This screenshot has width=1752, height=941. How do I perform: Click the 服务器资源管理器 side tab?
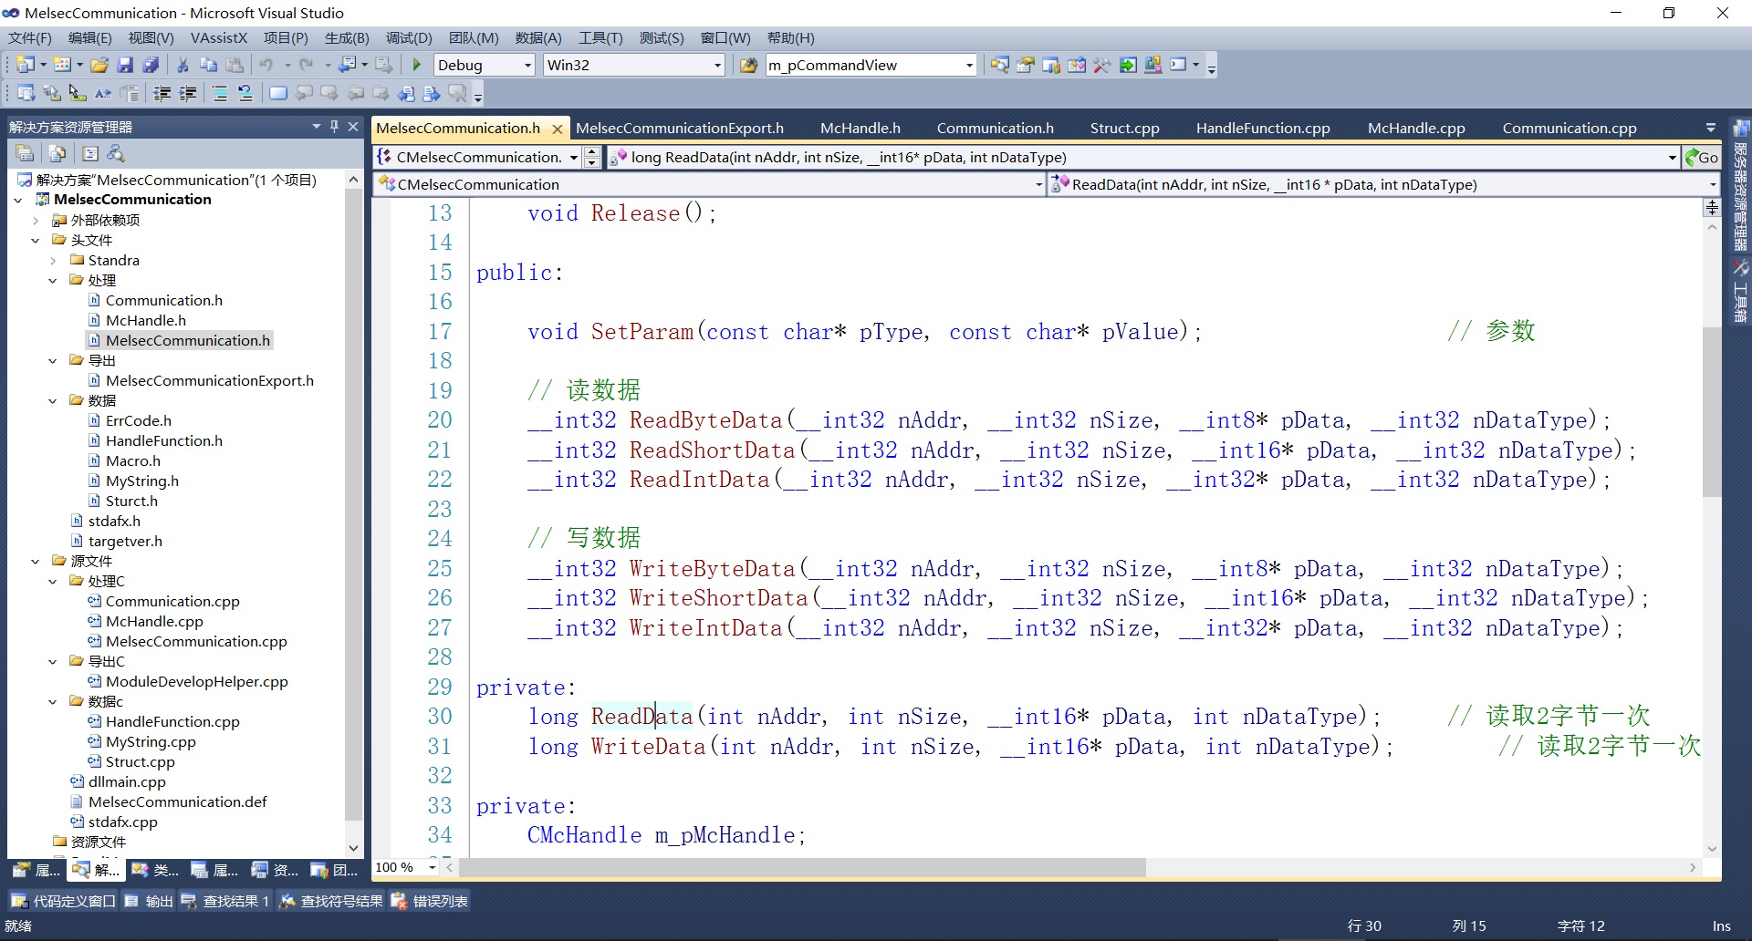[1740, 187]
